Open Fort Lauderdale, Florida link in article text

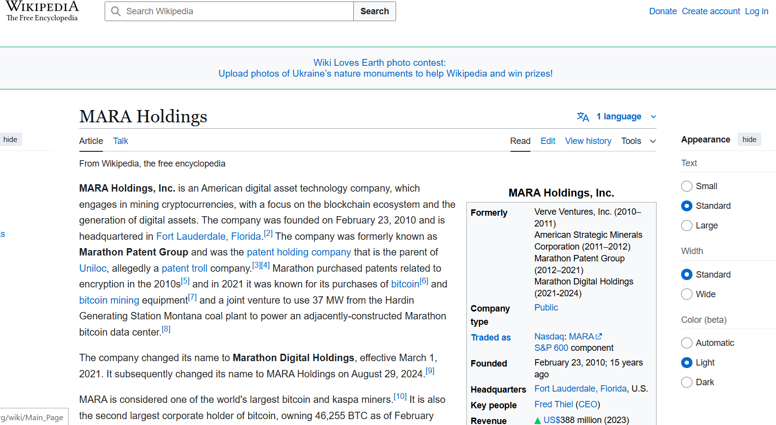point(209,236)
